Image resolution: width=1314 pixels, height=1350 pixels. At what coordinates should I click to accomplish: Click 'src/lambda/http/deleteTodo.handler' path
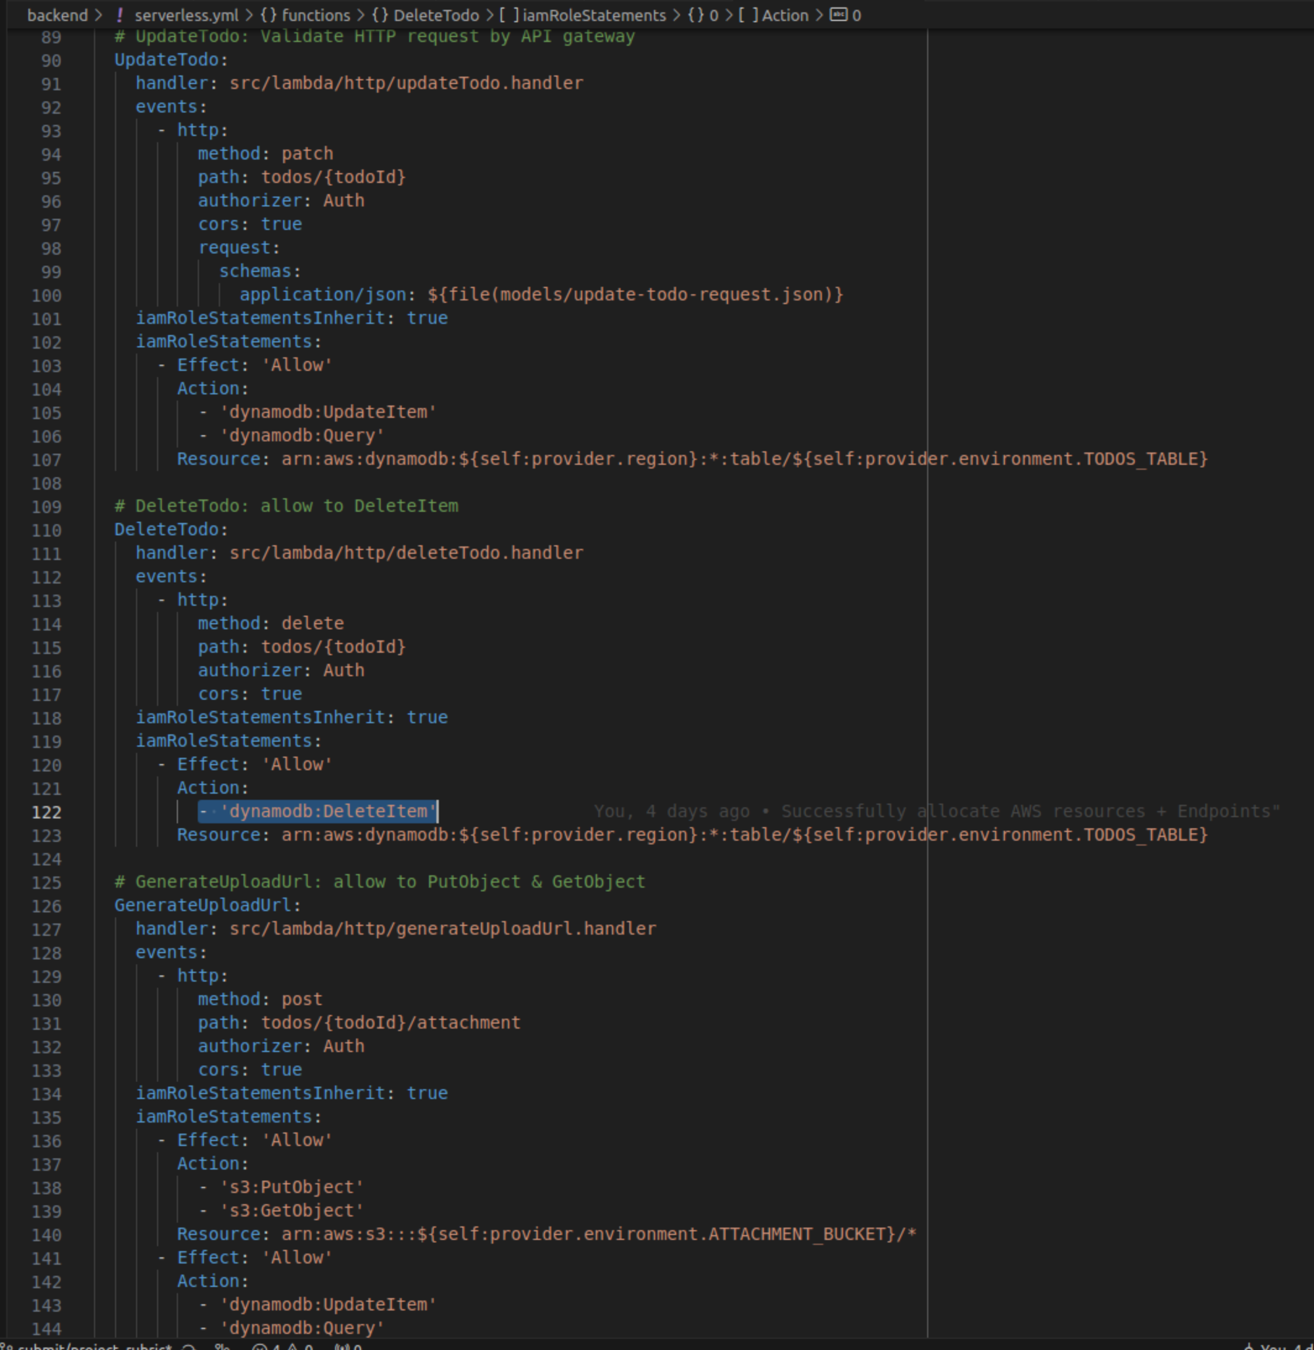click(407, 553)
